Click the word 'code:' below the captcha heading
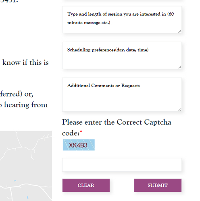200x201 pixels. coord(71,133)
